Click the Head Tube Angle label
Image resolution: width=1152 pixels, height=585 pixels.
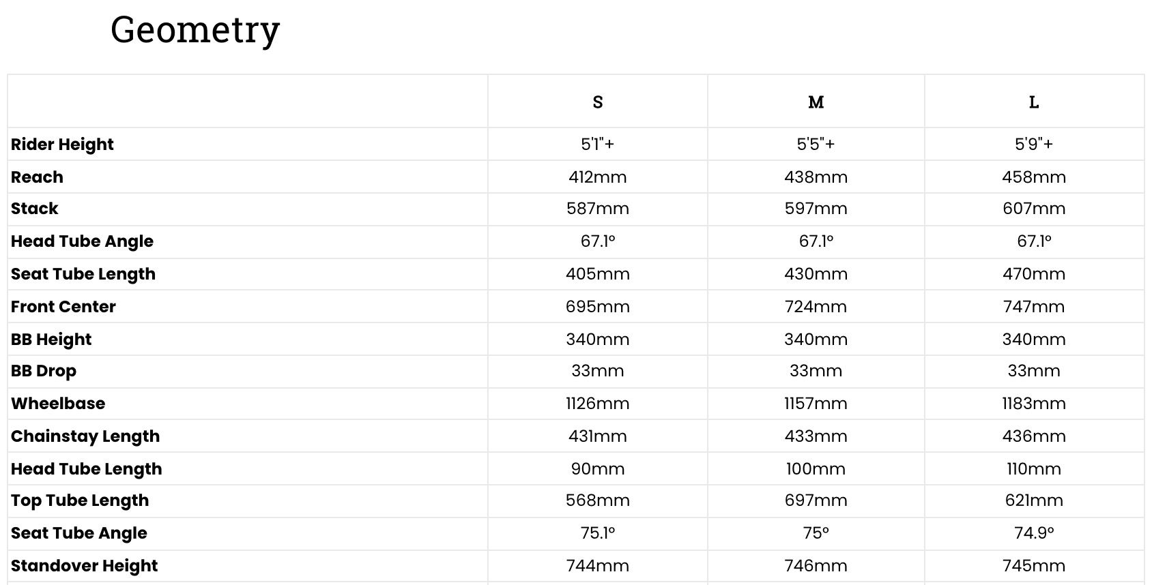82,241
